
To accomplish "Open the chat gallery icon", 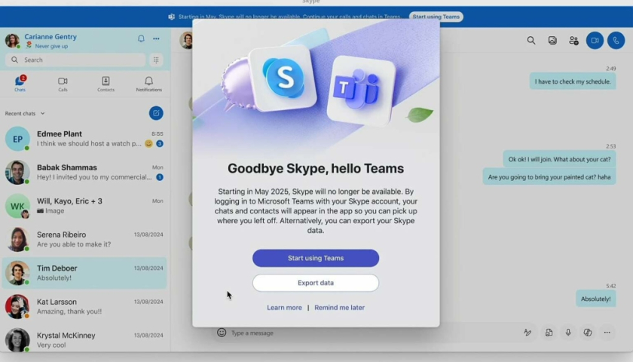I will click(552, 41).
